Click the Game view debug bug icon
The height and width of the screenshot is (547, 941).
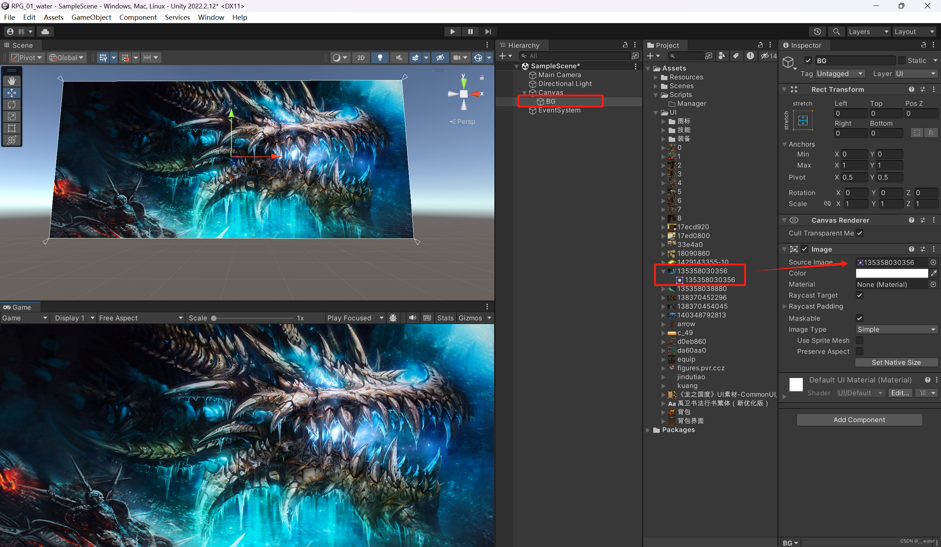click(x=393, y=318)
